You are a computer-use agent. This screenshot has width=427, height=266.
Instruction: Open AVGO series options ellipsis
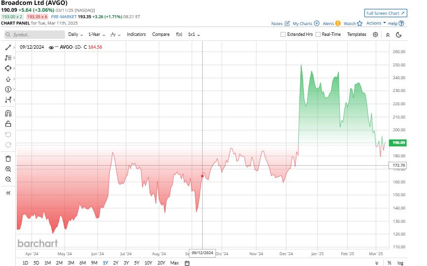pos(56,47)
